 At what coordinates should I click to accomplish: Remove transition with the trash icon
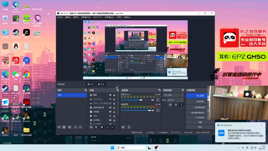[176, 105]
